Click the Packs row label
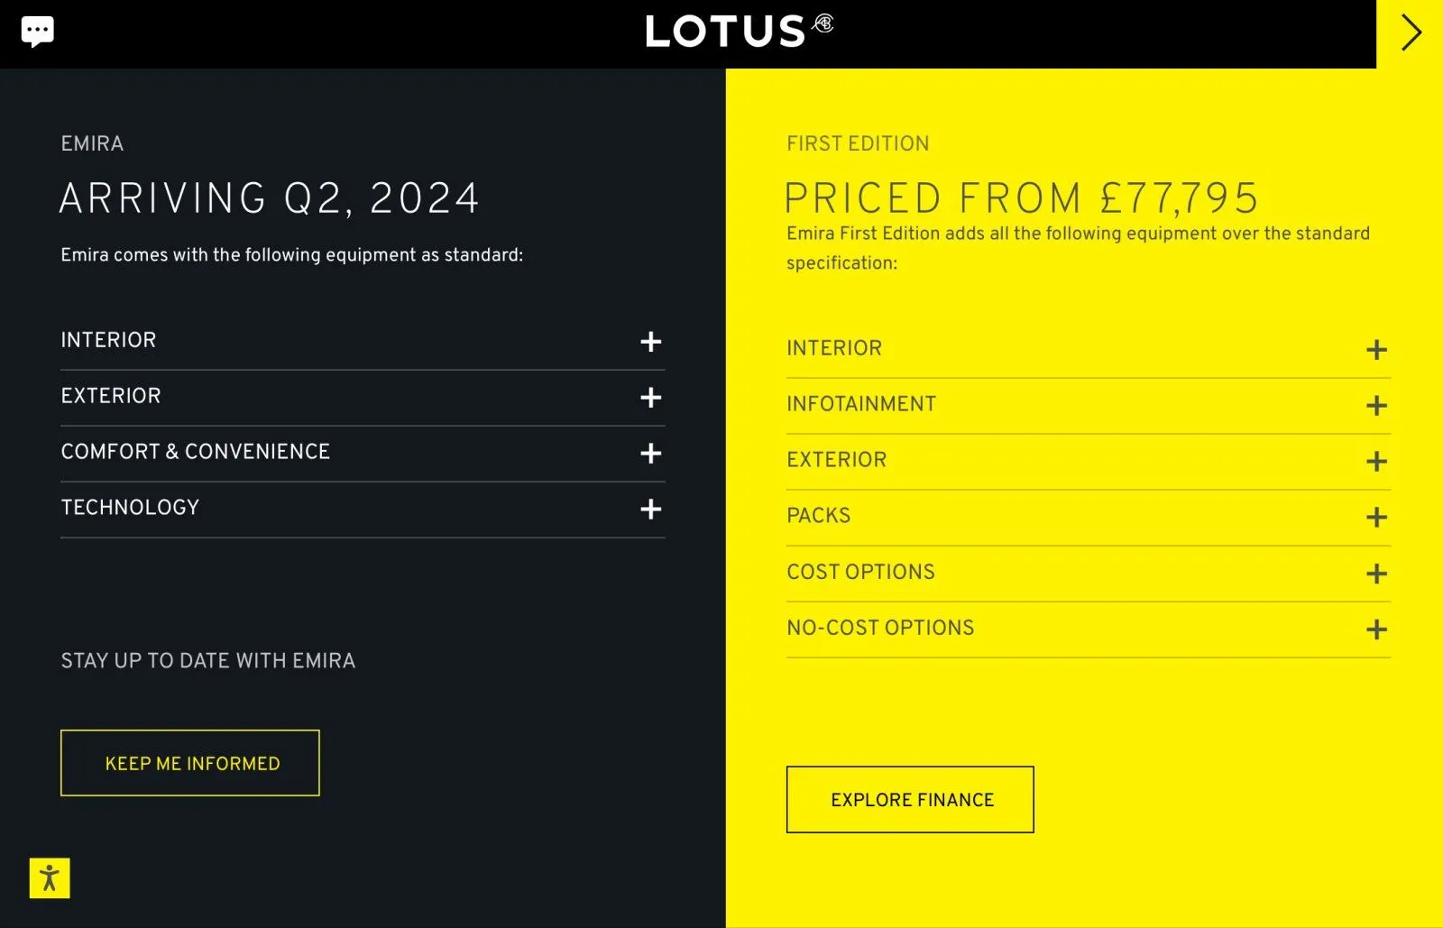 click(x=818, y=516)
